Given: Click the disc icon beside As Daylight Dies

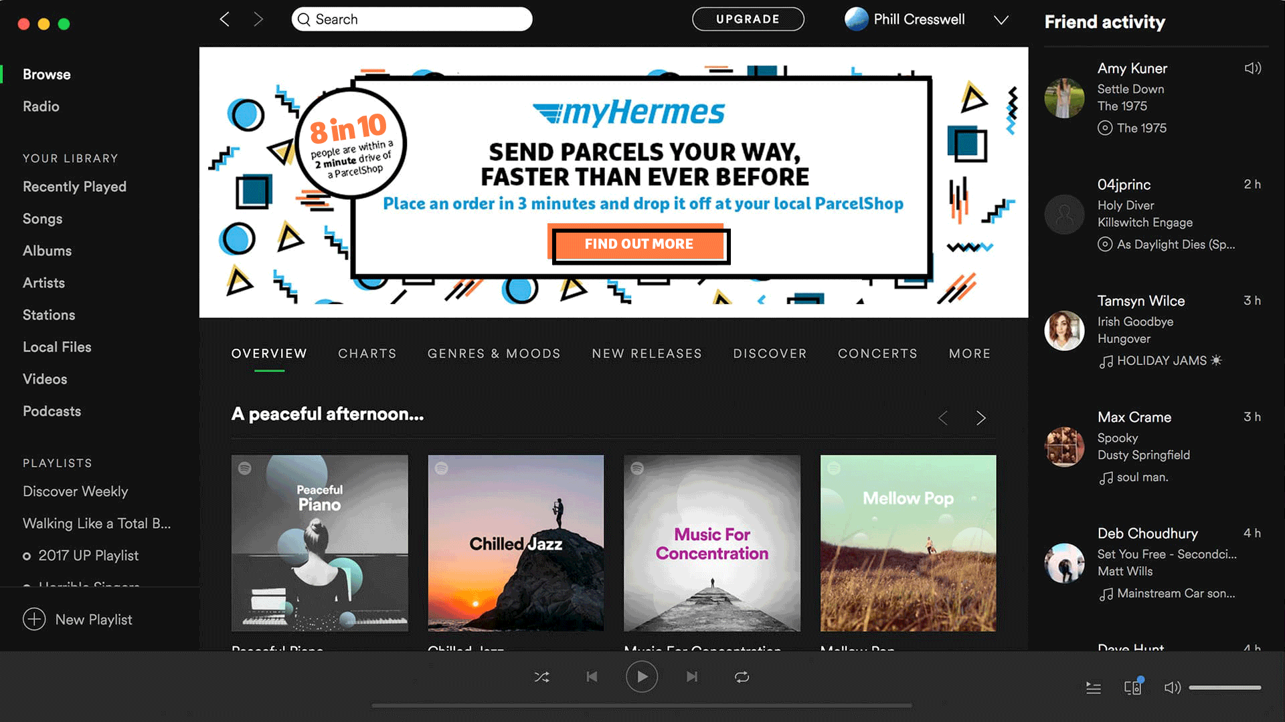Looking at the screenshot, I should coord(1105,244).
